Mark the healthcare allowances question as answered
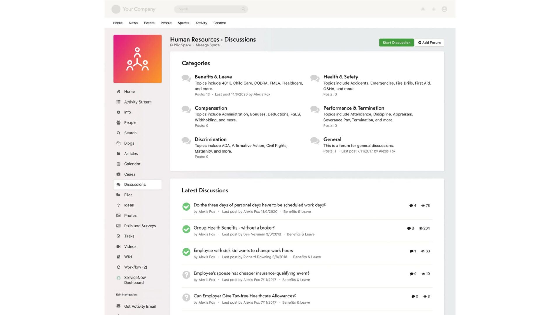The width and height of the screenshot is (560, 315). (186, 297)
